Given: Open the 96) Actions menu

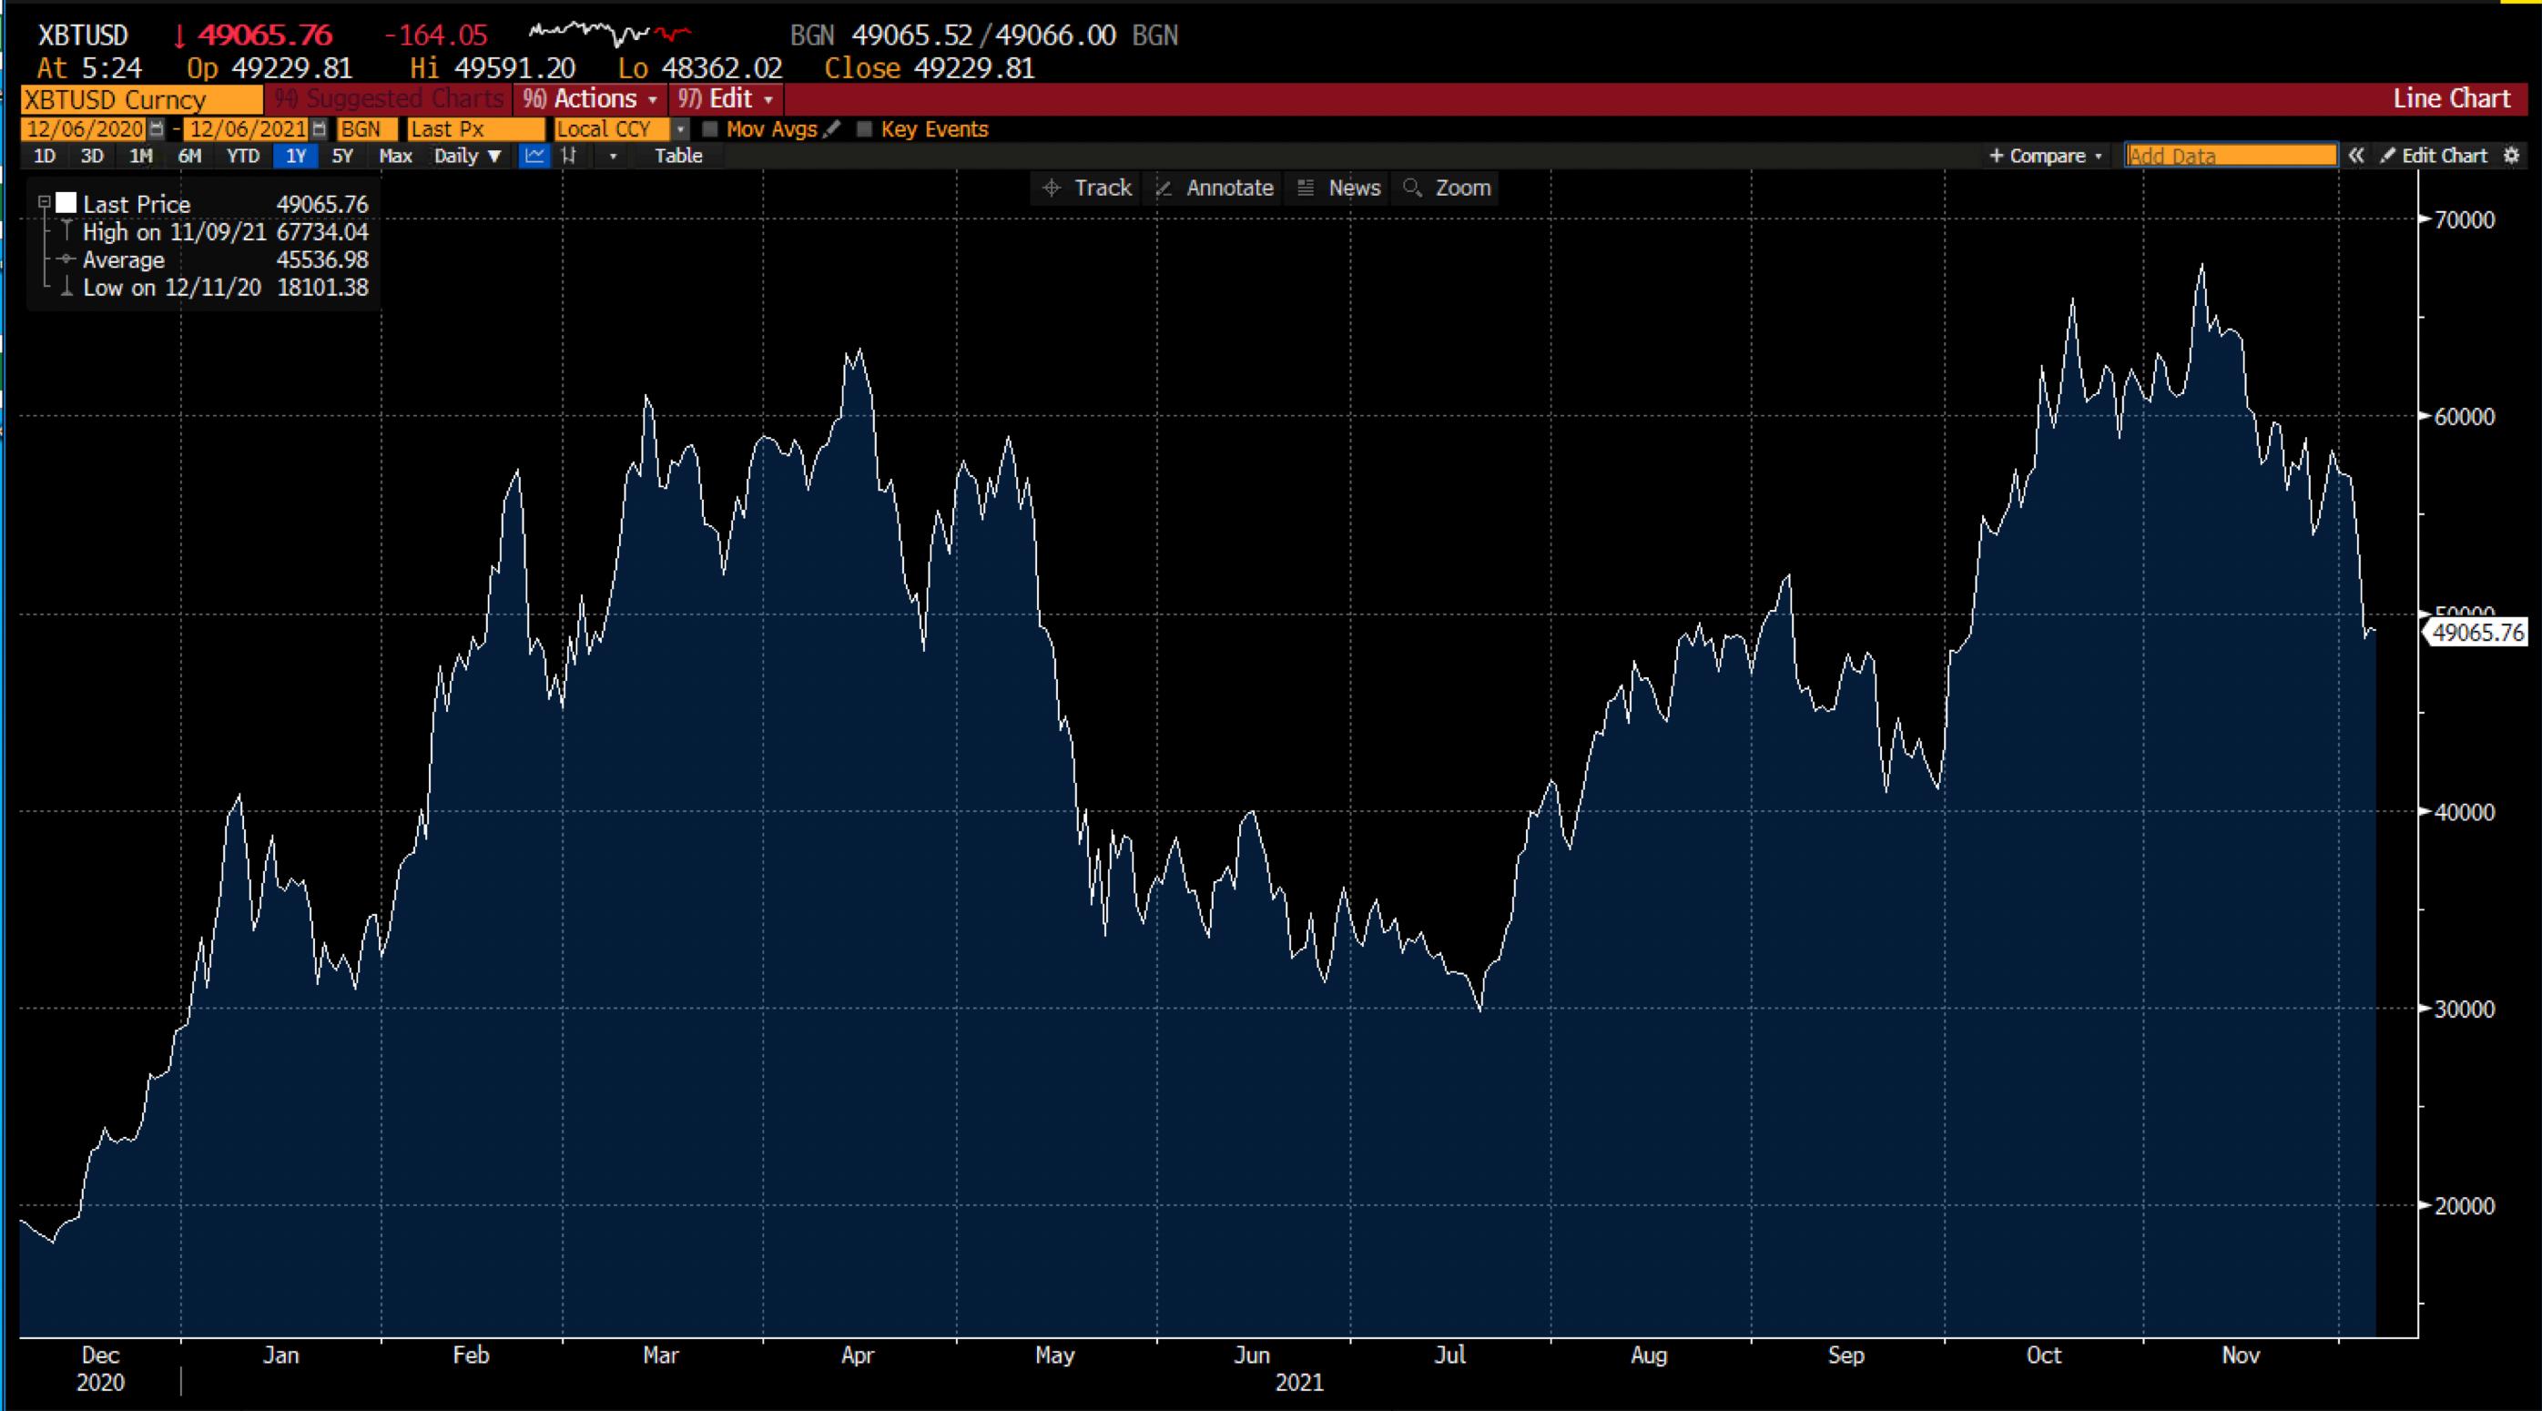Looking at the screenshot, I should point(590,98).
